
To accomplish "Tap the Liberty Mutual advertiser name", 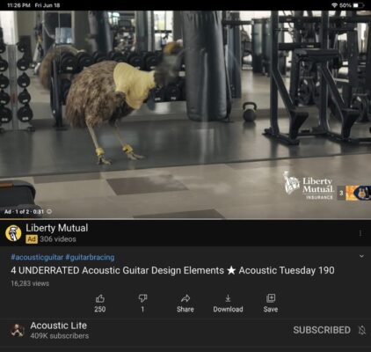I will pyautogui.click(x=57, y=228).
